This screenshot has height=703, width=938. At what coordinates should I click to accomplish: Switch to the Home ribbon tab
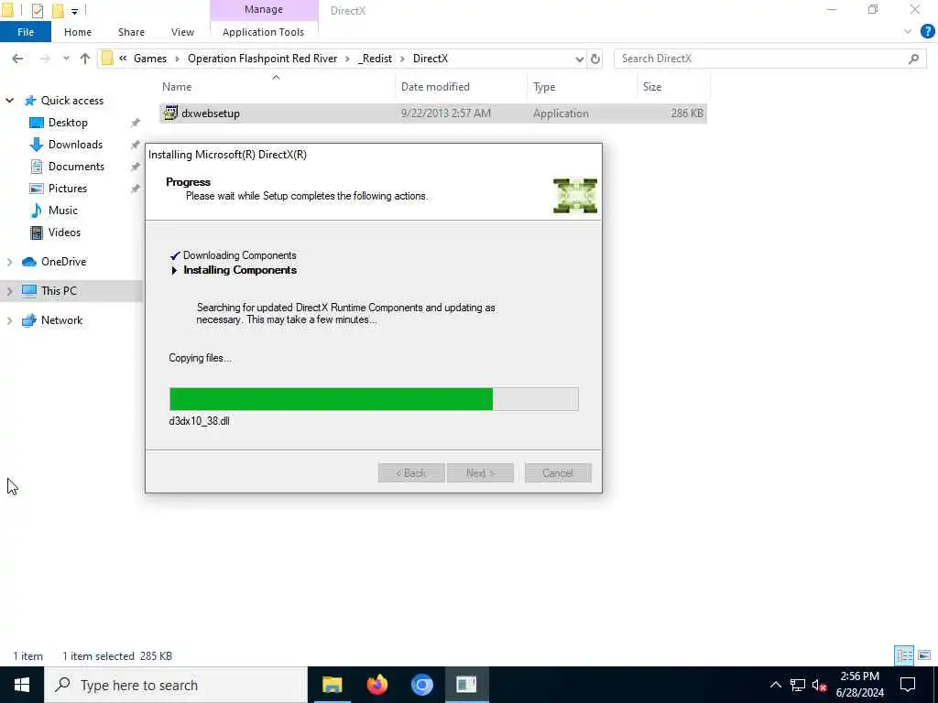78,32
